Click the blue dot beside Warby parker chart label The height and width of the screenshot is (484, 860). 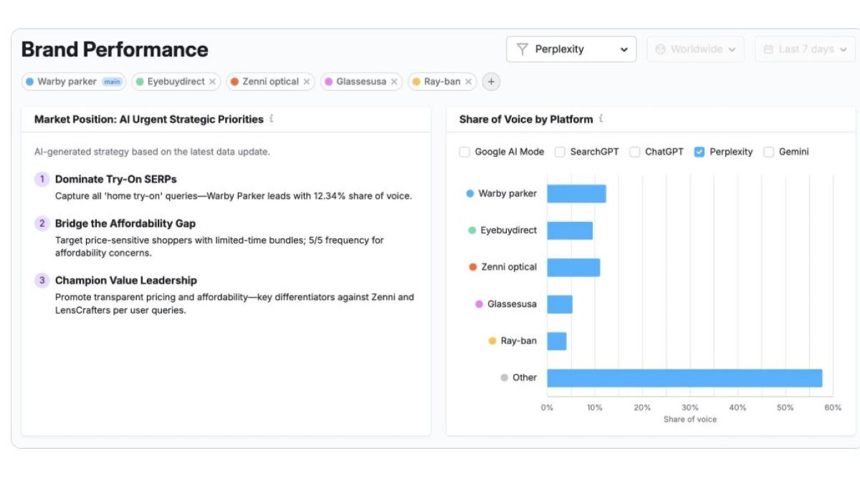coord(470,193)
